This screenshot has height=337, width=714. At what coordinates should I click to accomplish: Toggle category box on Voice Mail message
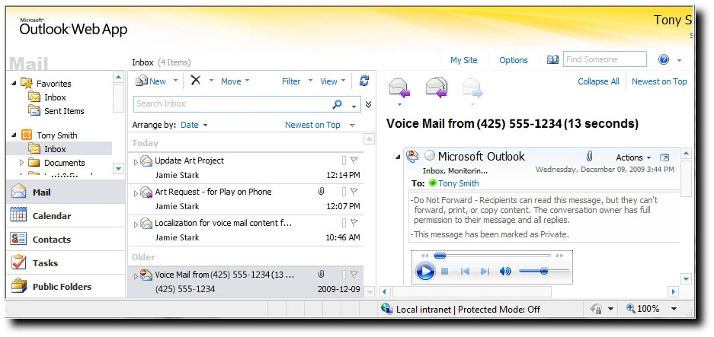(x=344, y=274)
